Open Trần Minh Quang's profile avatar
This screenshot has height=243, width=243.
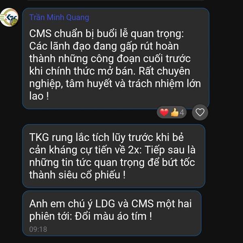click(x=9, y=17)
